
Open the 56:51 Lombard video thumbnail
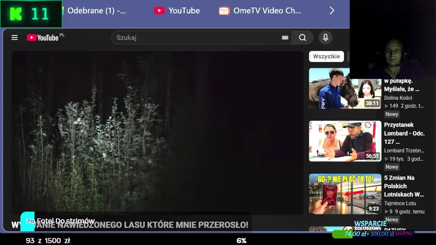point(345,141)
